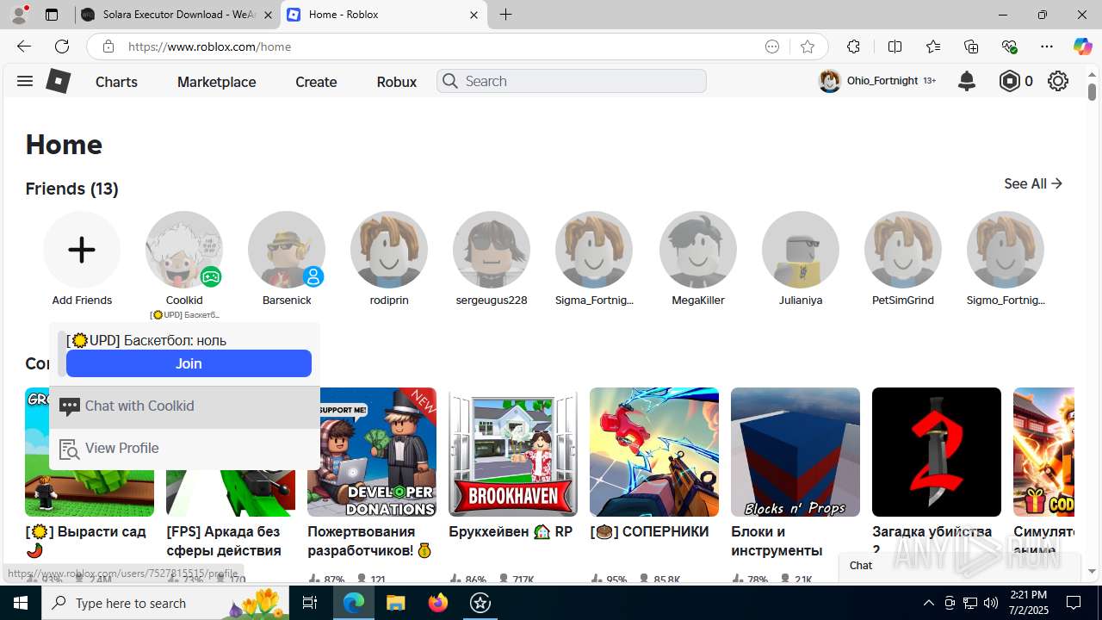Open Windows Start menu
The width and height of the screenshot is (1102, 620).
pyautogui.click(x=21, y=603)
